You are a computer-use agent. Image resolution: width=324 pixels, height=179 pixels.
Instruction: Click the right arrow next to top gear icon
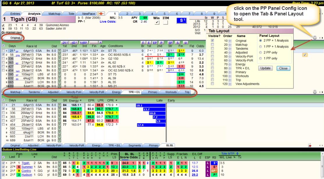point(322,38)
